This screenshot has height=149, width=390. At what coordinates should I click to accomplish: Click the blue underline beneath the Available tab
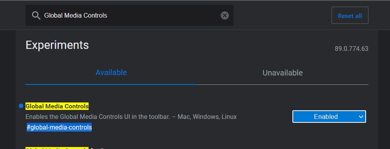[111, 84]
